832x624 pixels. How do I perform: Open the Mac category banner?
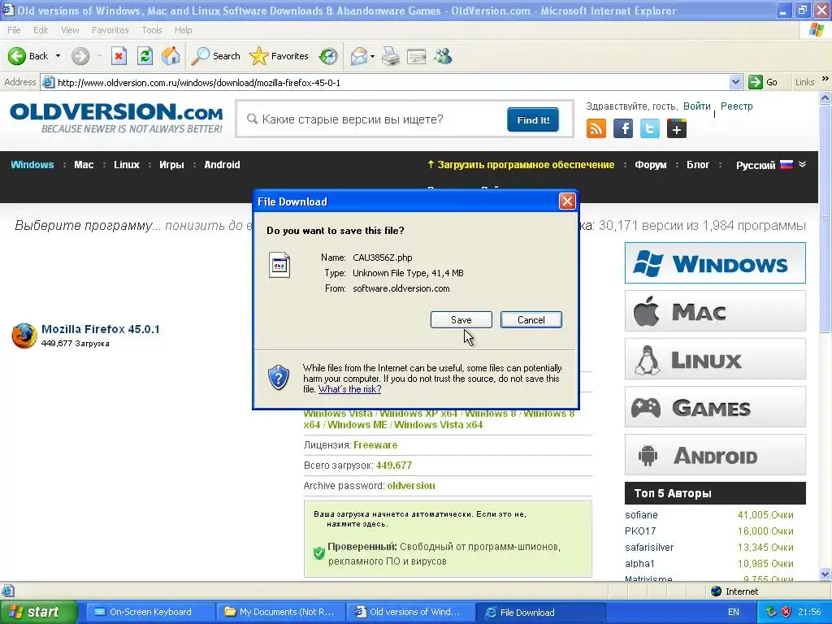point(715,311)
